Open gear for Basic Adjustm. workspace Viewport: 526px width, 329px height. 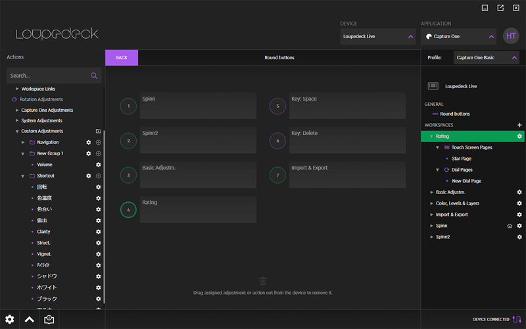point(519,192)
